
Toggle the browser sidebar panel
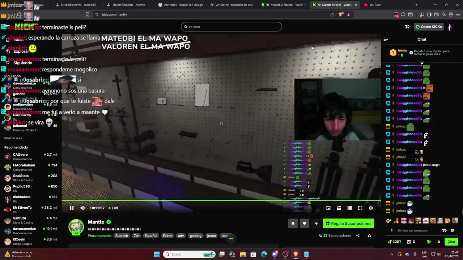429,14
